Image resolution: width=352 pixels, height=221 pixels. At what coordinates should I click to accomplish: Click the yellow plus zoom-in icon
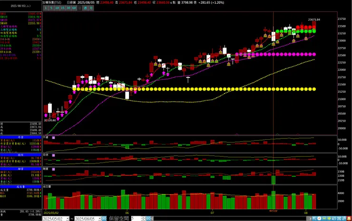(x=329, y=219)
